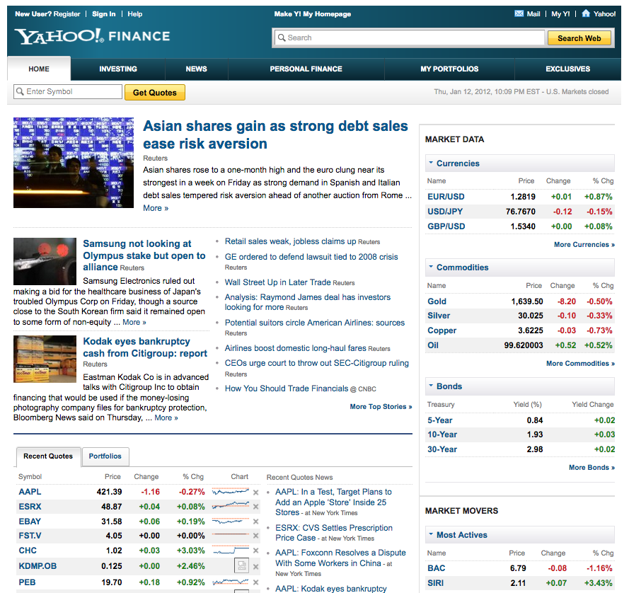Click New User? Register link
This screenshot has width=629, height=593.
pos(47,14)
